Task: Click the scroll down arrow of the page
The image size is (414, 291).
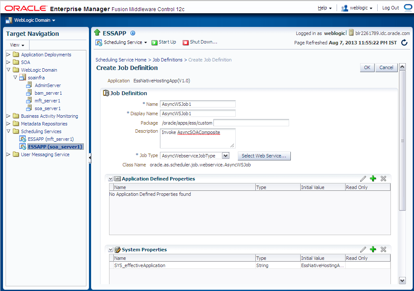Action: [x=402, y=280]
